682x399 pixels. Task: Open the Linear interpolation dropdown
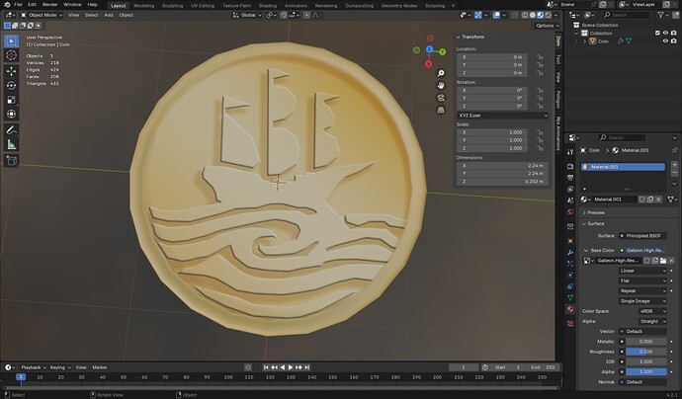[642, 271]
